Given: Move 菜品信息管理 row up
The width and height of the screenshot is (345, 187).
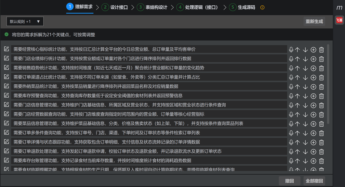Looking at the screenshot, I should [297, 124].
